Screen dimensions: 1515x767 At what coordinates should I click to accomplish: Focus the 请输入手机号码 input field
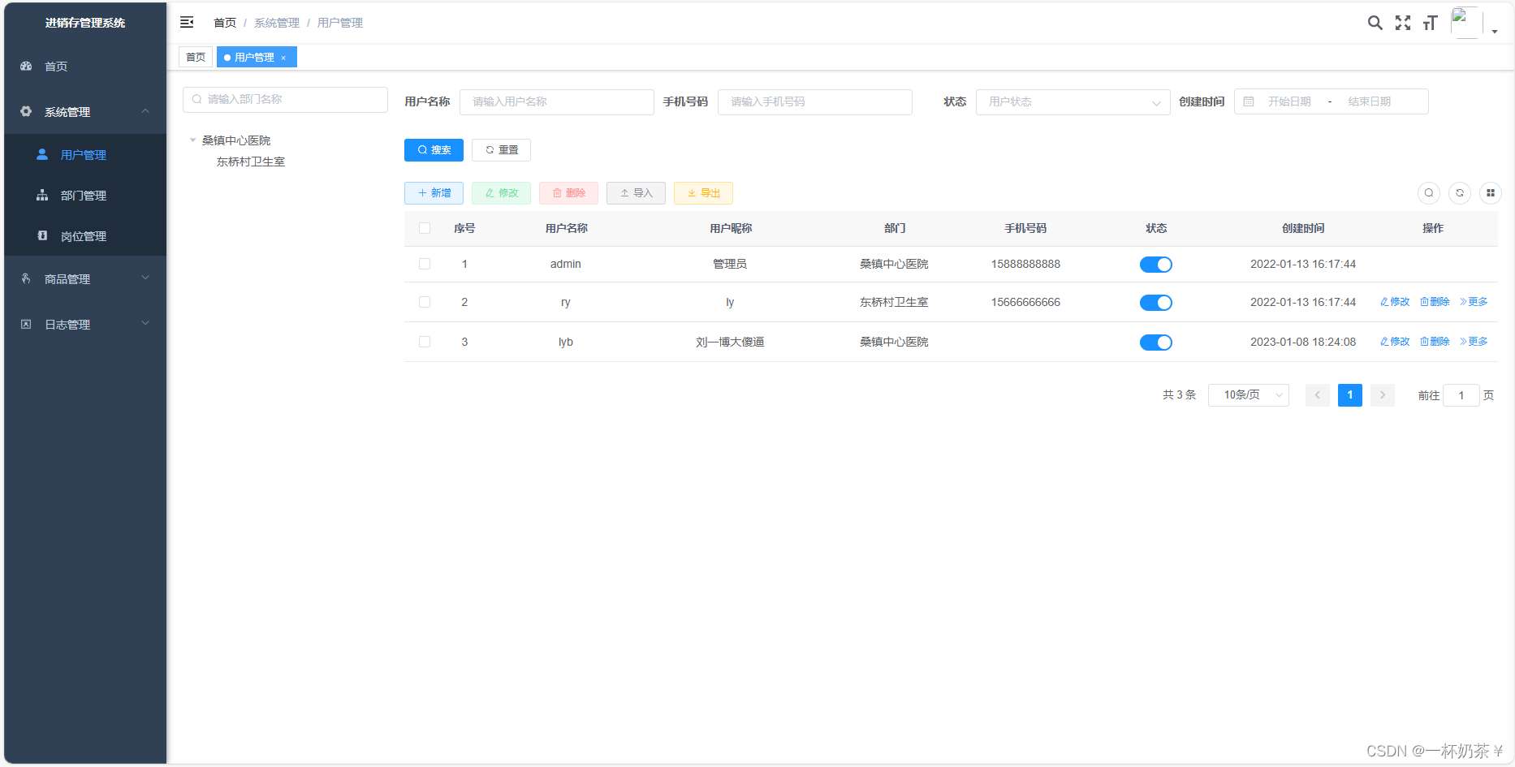pos(815,101)
